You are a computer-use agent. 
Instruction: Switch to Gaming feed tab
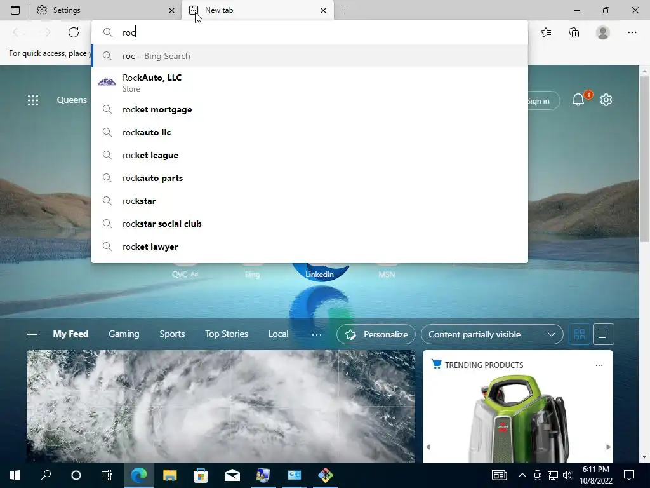tap(124, 334)
